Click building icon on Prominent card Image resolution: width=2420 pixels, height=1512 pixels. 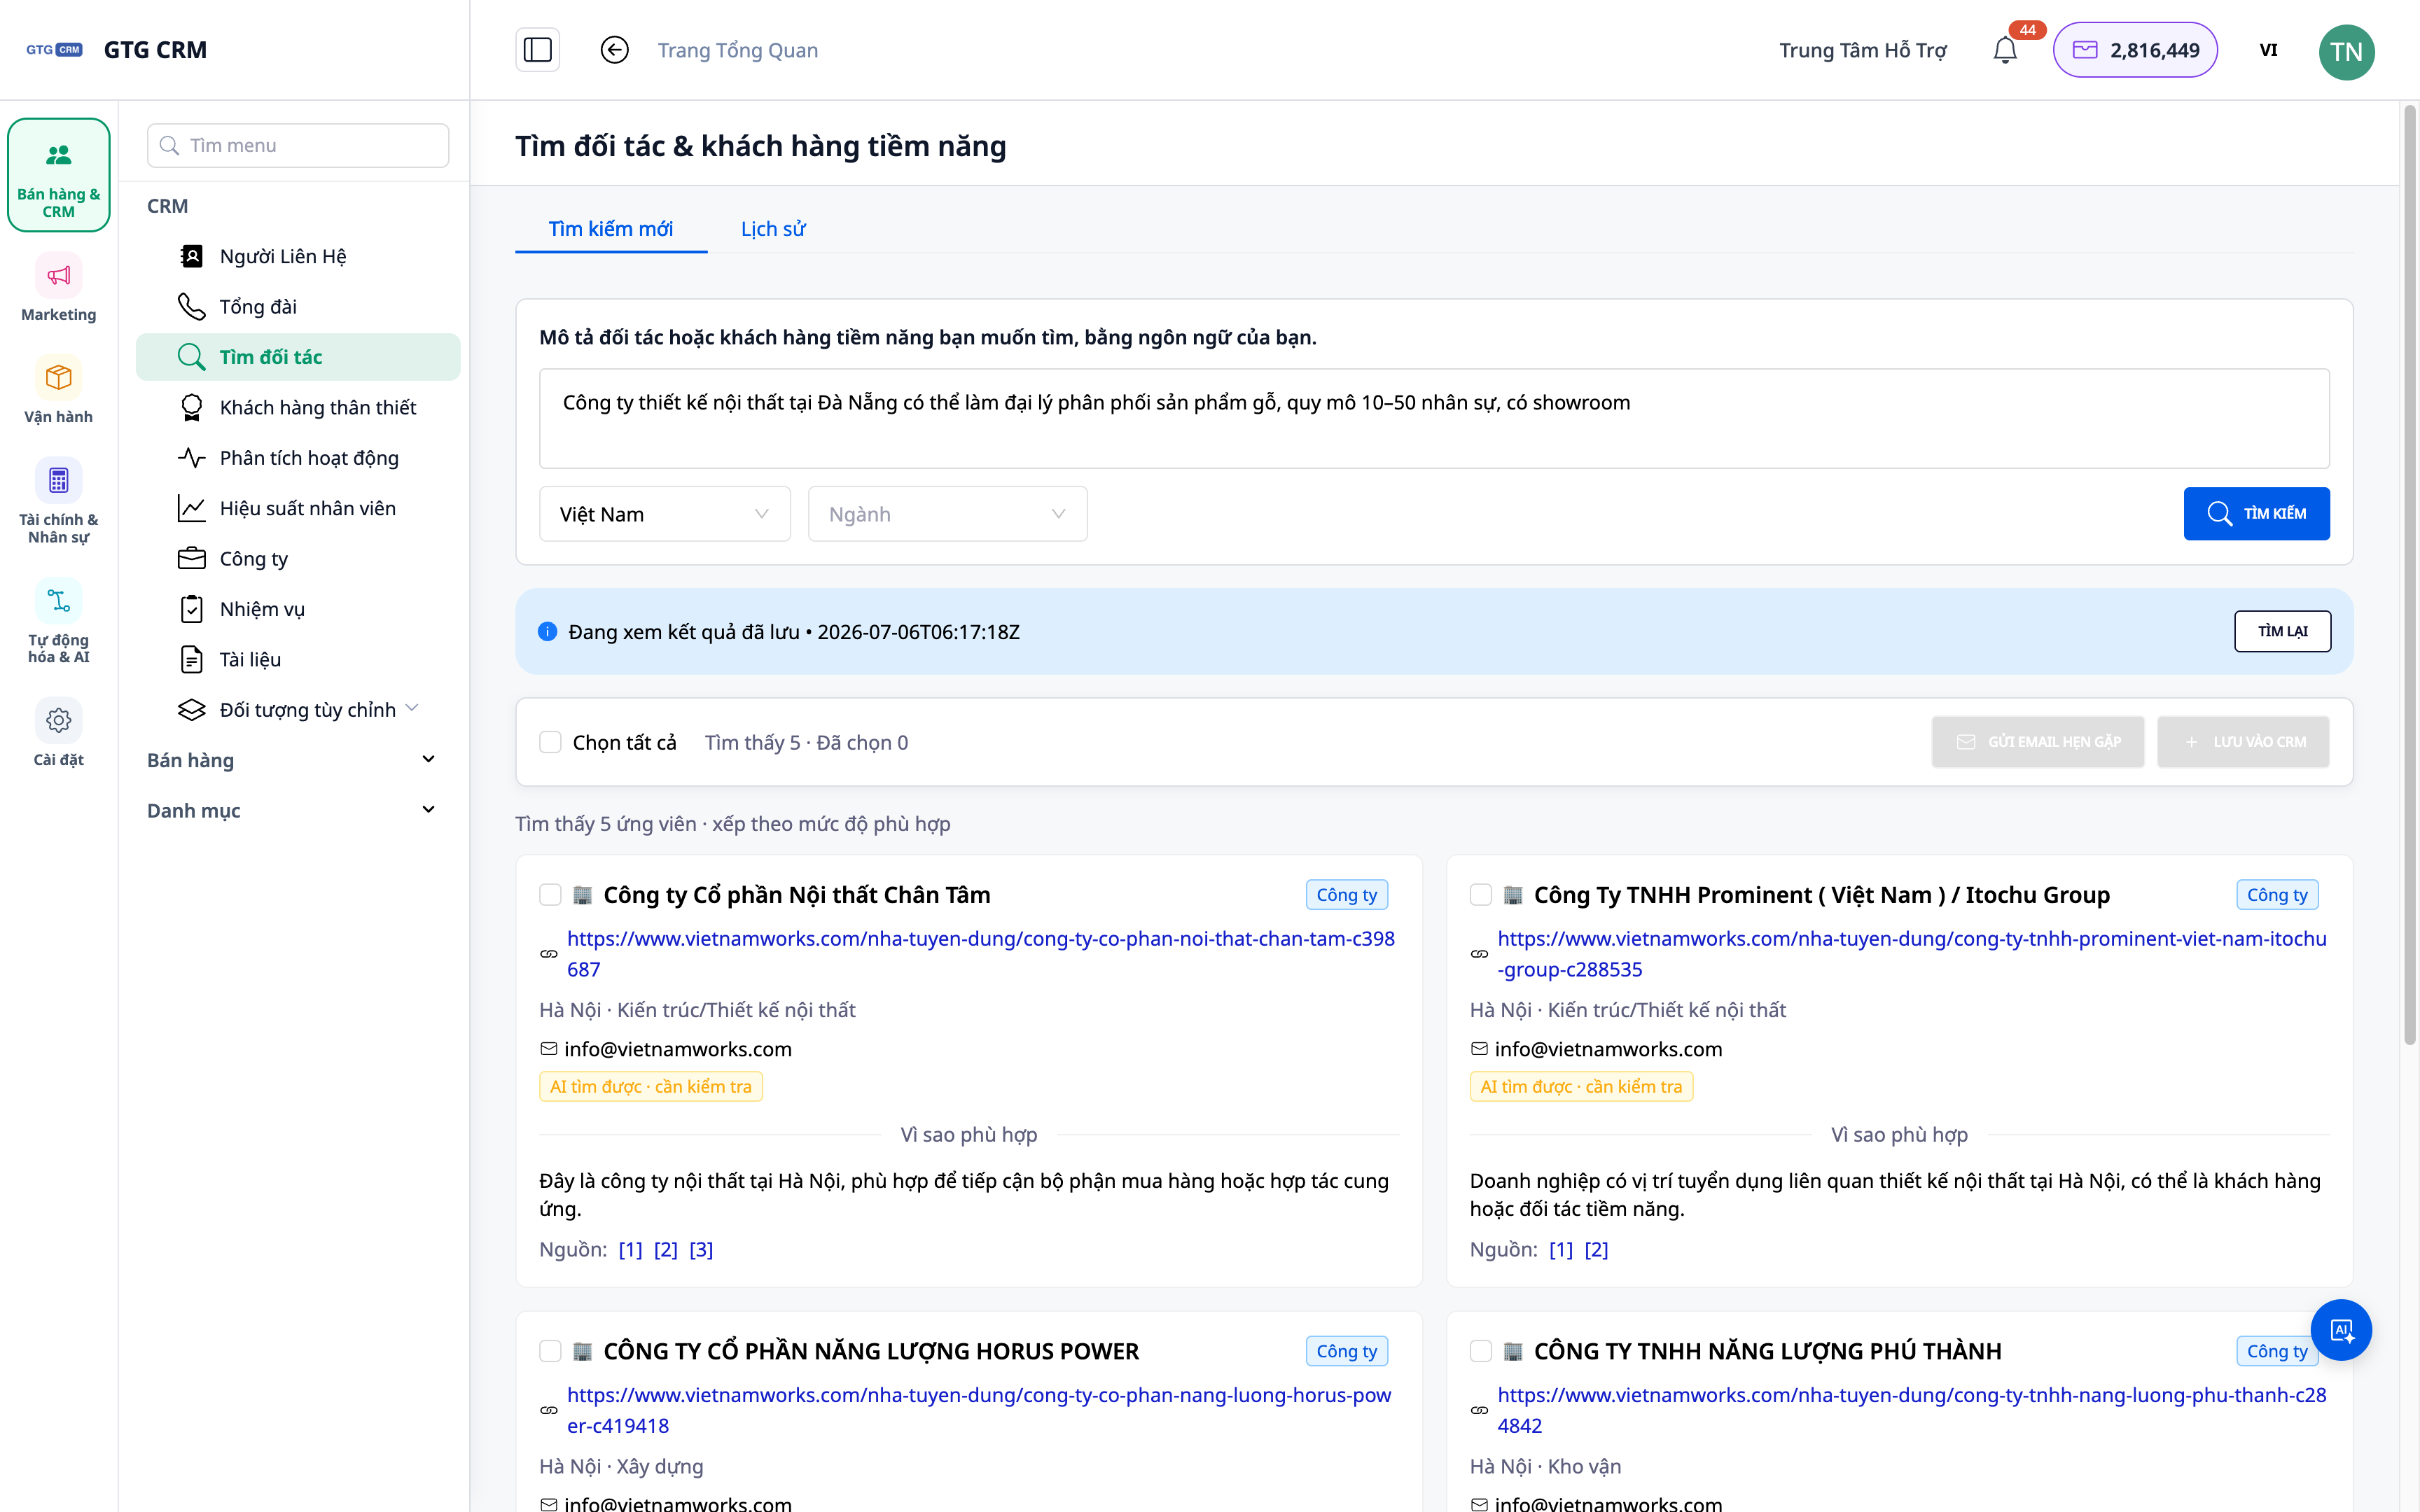click(1513, 895)
